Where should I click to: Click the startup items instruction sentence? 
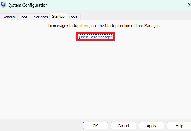(x=104, y=26)
